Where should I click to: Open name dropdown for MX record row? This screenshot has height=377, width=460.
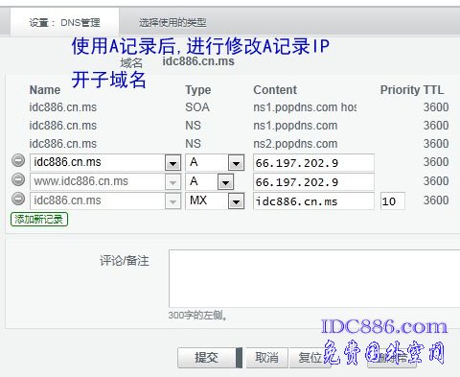point(172,201)
